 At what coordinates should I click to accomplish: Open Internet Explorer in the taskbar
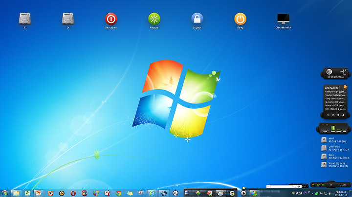tap(152, 193)
